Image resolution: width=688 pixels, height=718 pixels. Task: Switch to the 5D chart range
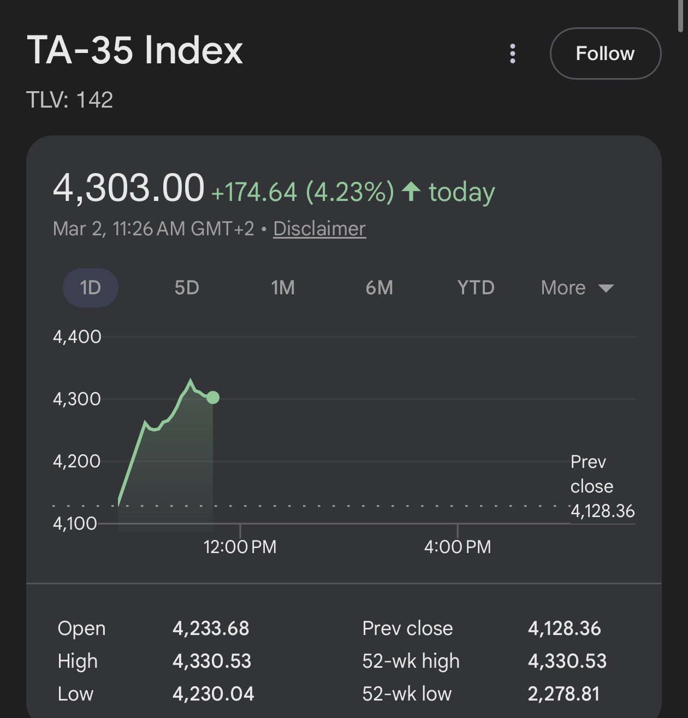click(187, 288)
